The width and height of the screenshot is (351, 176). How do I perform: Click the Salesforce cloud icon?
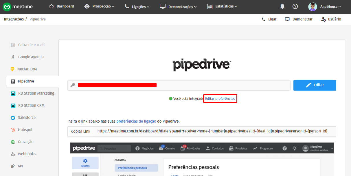coord(13,118)
